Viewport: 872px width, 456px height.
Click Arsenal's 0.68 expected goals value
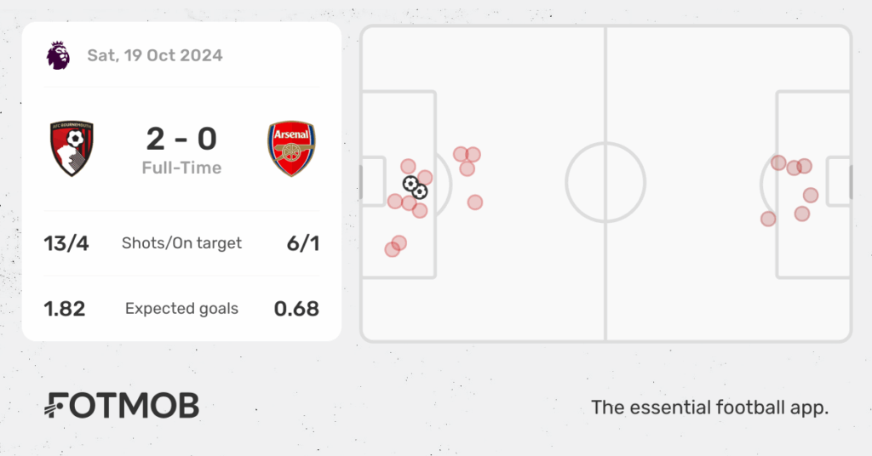click(x=296, y=309)
